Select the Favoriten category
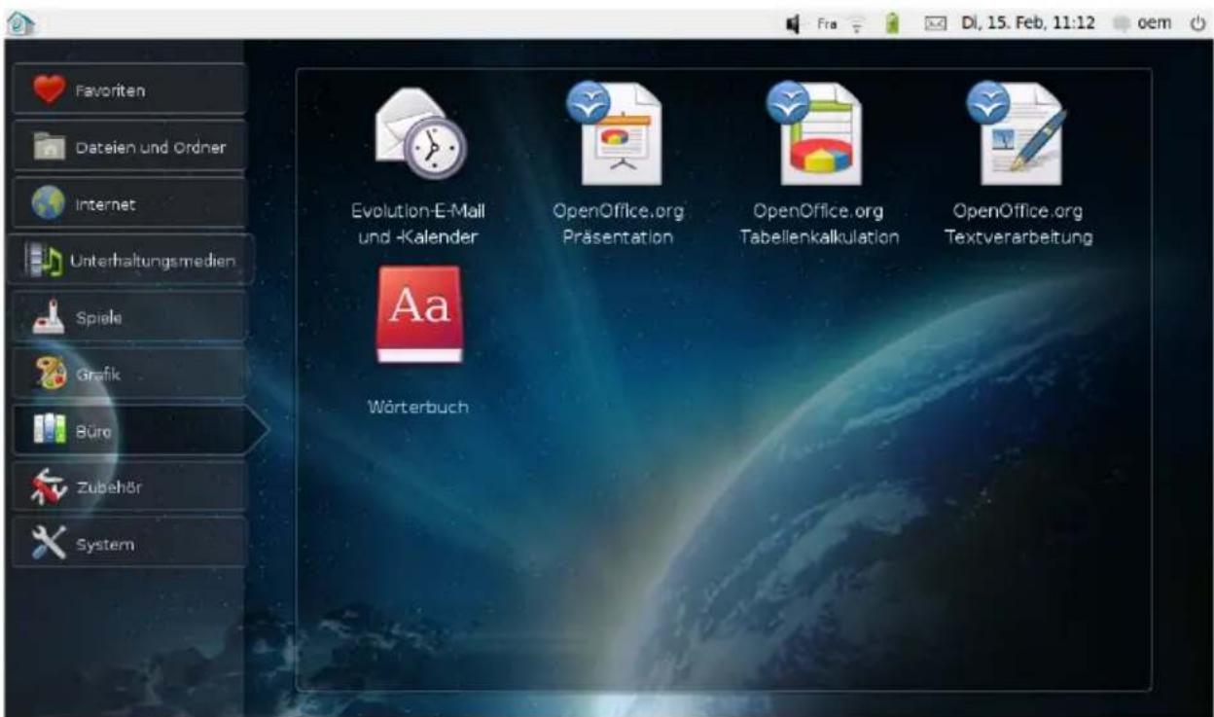Image resolution: width=1214 pixels, height=717 pixels. pyautogui.click(x=127, y=90)
